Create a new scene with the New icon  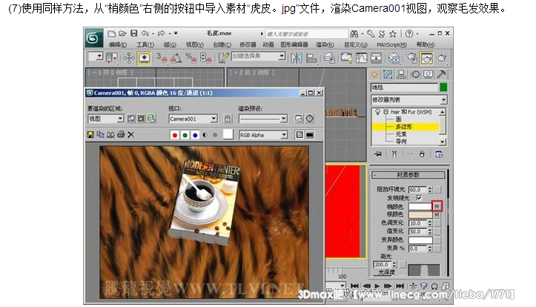tap(111, 33)
